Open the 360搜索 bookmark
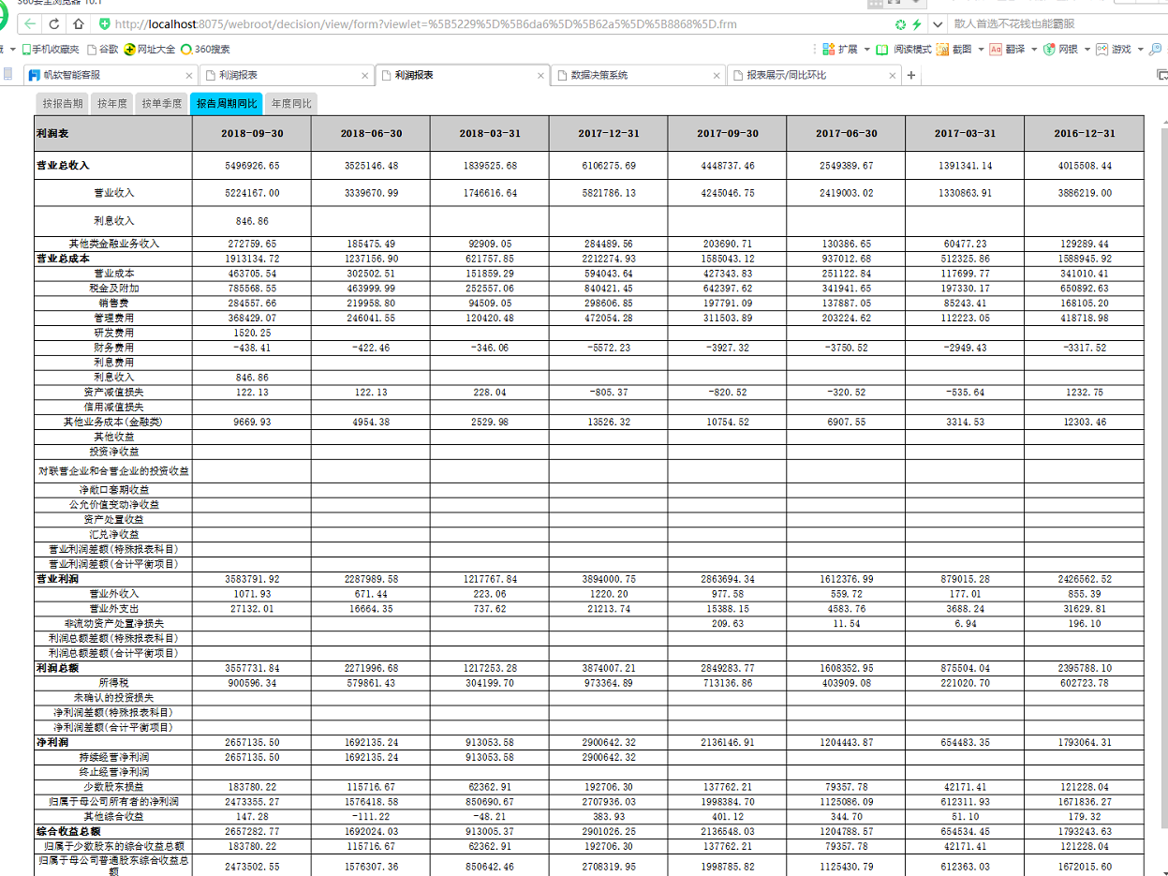The width and height of the screenshot is (1168, 876). pyautogui.click(x=206, y=49)
